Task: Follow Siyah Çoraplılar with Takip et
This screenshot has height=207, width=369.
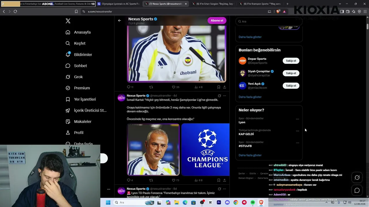Action: (x=291, y=73)
